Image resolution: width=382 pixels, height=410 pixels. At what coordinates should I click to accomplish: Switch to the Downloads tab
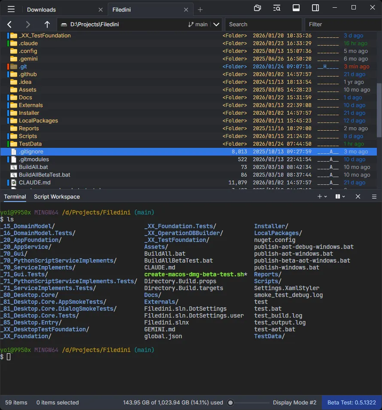coord(41,9)
